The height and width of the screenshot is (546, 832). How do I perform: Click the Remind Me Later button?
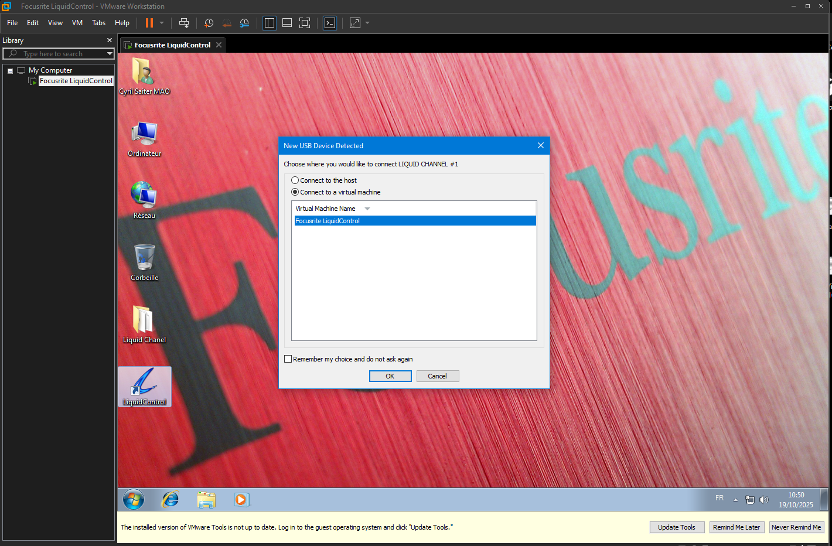[736, 527]
